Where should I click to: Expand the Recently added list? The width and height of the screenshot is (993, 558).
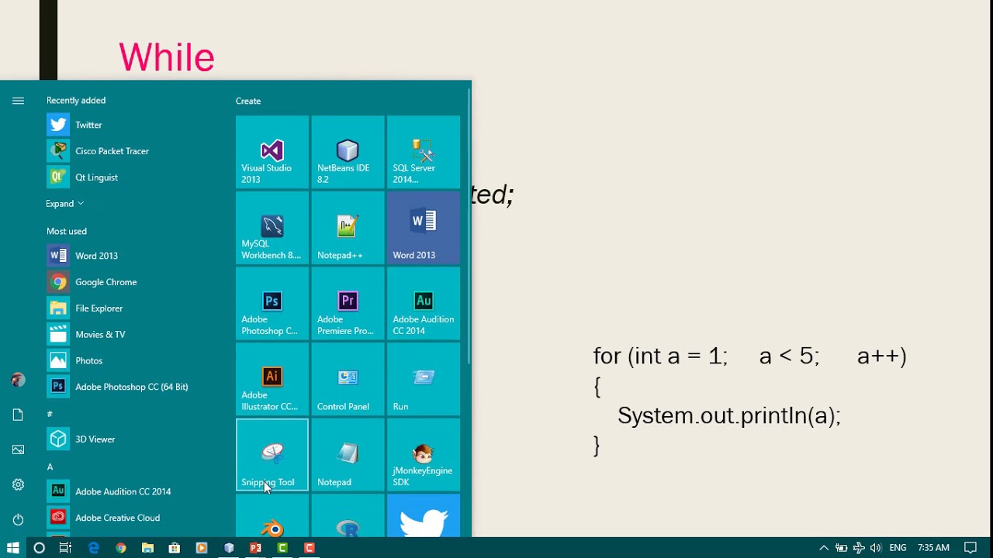point(64,204)
